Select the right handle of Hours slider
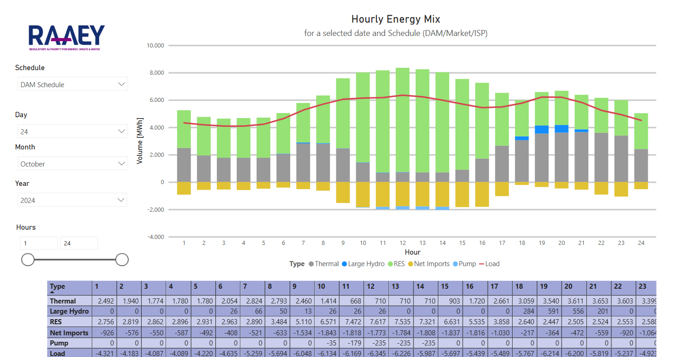 click(122, 260)
